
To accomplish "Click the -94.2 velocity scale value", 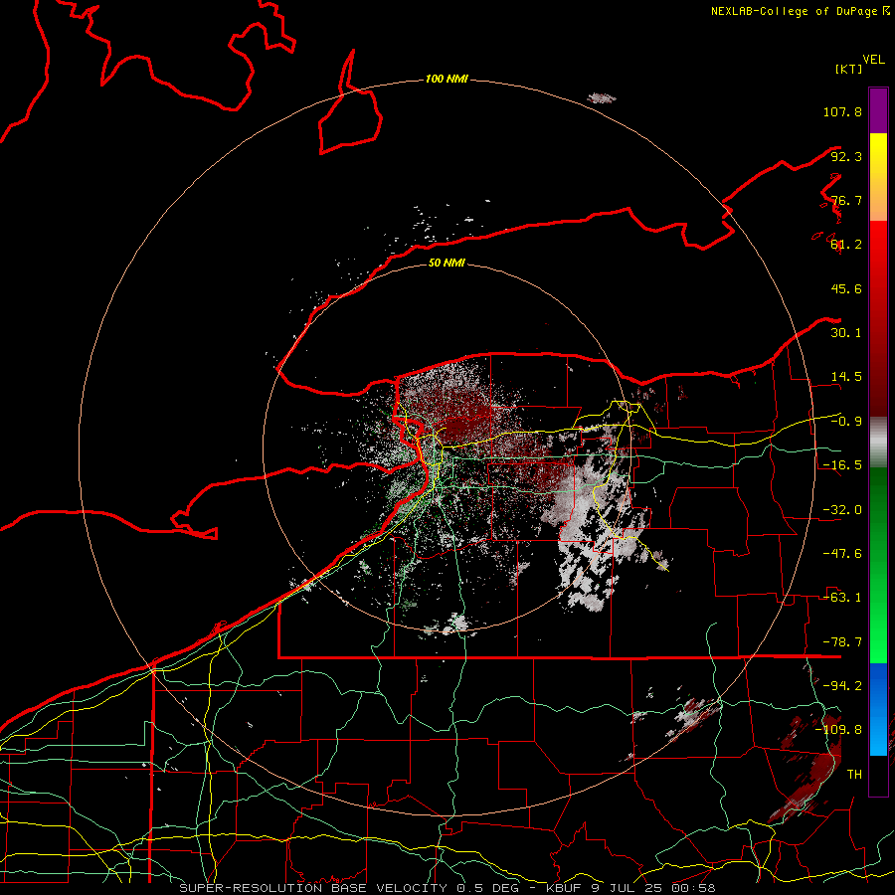I will (x=842, y=685).
